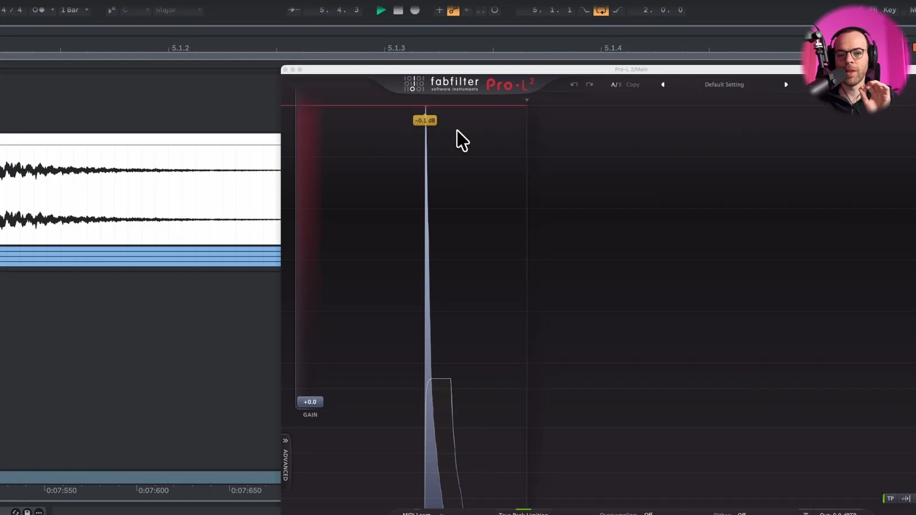Toggle the scale mode icon beside key
The image size is (916, 515).
click(x=112, y=10)
